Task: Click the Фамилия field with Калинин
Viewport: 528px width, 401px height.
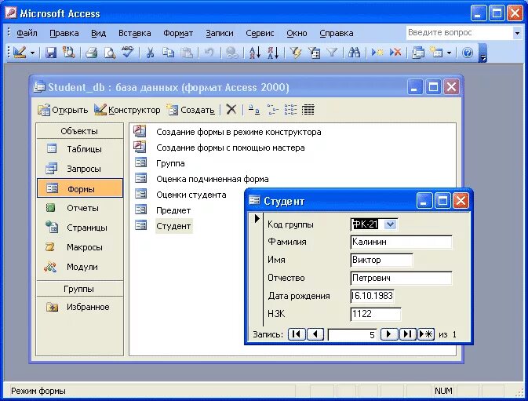Action: click(401, 242)
